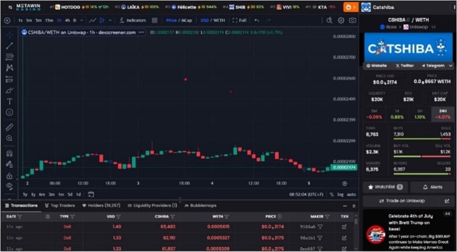Open the line chart style icon
The image size is (457, 252).
(x=92, y=21)
